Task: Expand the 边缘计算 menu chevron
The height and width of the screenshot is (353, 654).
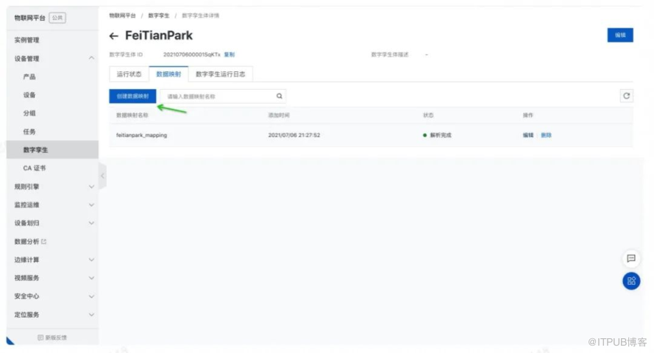Action: [91, 260]
